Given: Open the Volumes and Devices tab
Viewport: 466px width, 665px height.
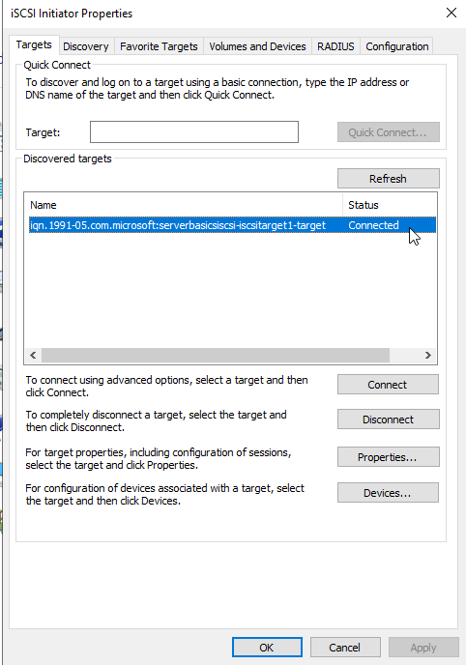Looking at the screenshot, I should [257, 46].
